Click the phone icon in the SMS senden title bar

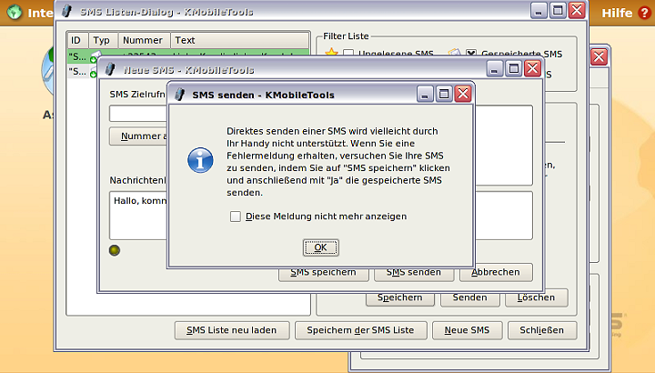(x=179, y=95)
